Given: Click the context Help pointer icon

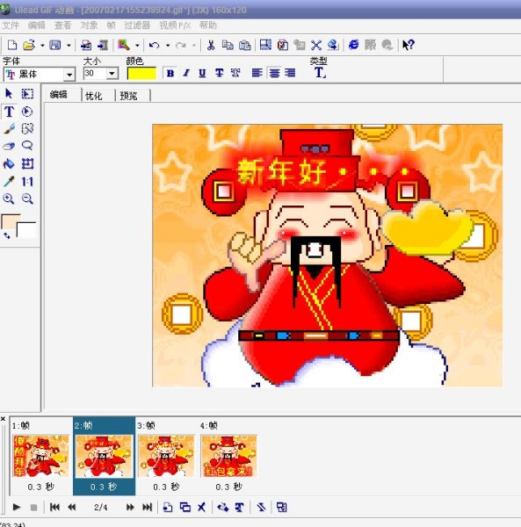Looking at the screenshot, I should pyautogui.click(x=408, y=45).
